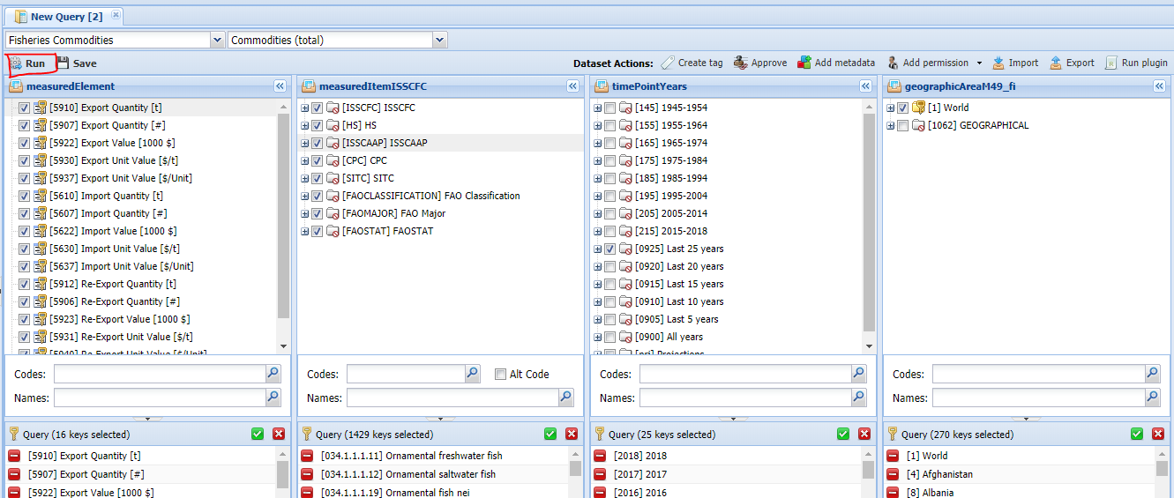
Task: Open the Commodities (total) dropdown
Action: pyautogui.click(x=439, y=40)
